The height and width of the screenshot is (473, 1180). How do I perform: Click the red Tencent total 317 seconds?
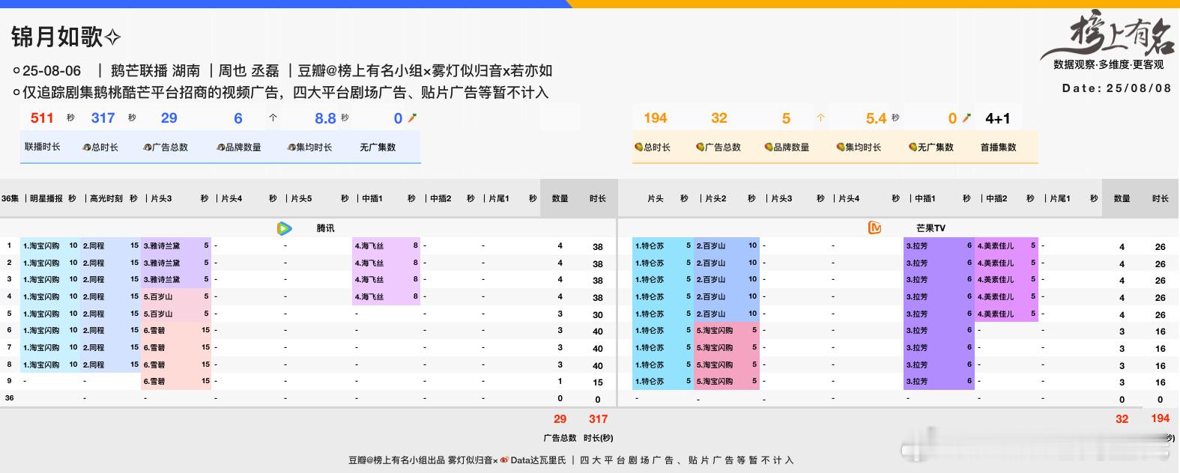tap(598, 419)
